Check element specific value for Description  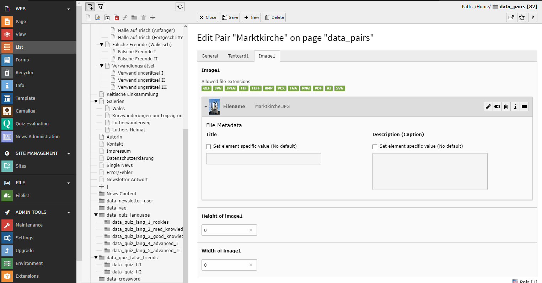click(375, 147)
